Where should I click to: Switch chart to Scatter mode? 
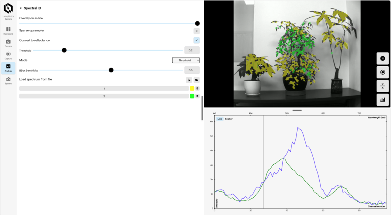click(x=229, y=119)
